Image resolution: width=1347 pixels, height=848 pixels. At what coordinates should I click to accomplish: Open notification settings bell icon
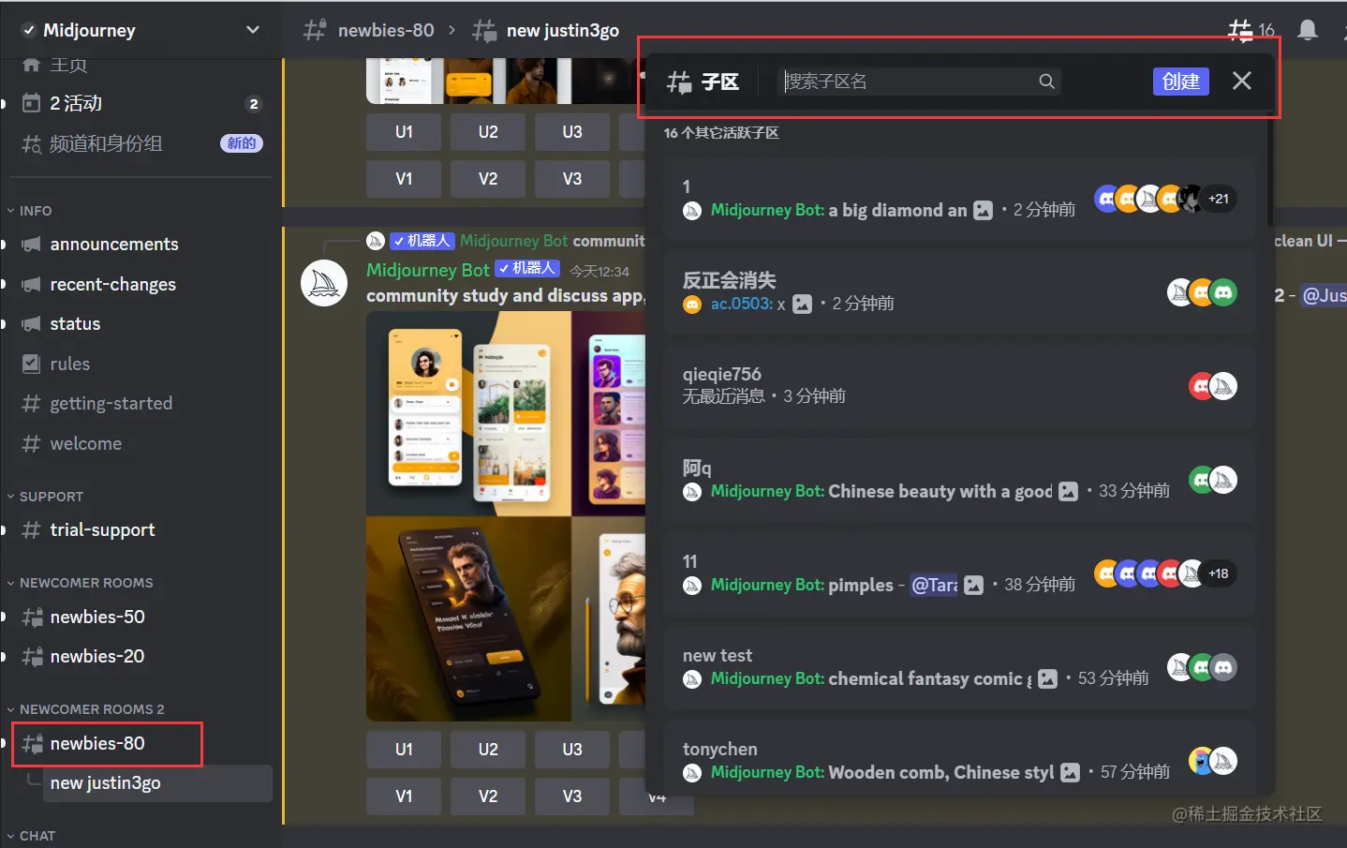(1308, 30)
